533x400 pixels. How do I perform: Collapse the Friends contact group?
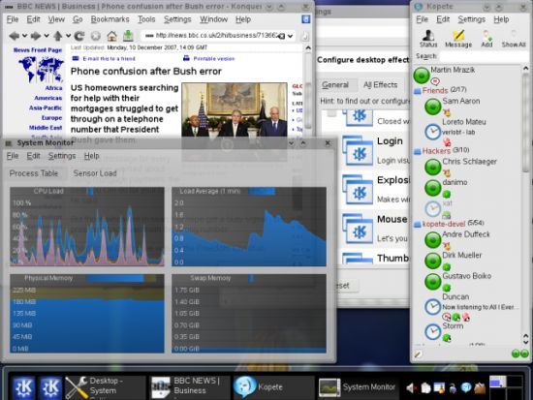(x=418, y=91)
